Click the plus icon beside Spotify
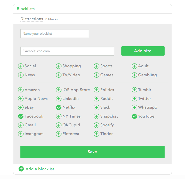The height and width of the screenshot is (179, 185). tap(96, 125)
